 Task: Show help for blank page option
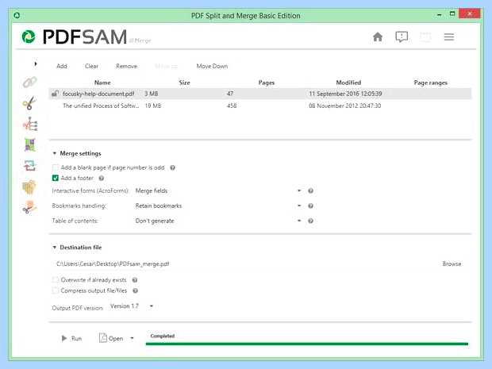point(172,167)
